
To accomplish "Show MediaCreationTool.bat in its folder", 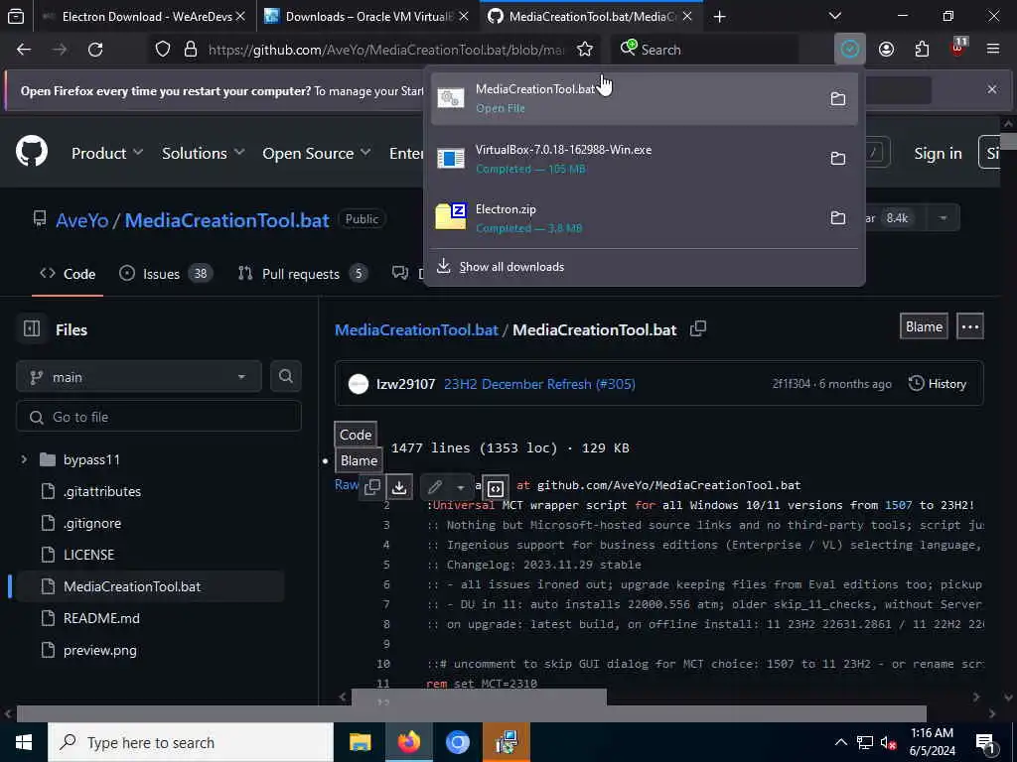I will point(838,98).
